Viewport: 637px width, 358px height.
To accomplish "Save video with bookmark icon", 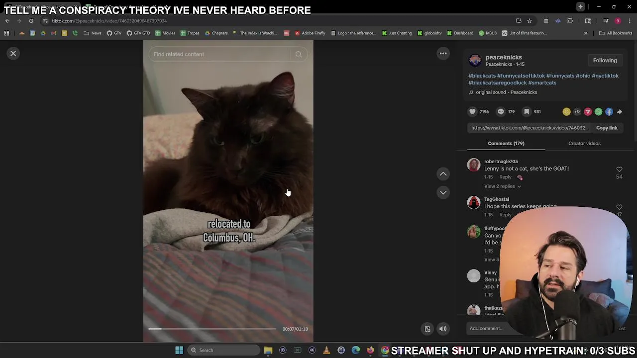I will 527,112.
